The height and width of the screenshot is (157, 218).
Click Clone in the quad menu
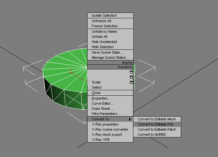pyautogui.click(x=110, y=93)
